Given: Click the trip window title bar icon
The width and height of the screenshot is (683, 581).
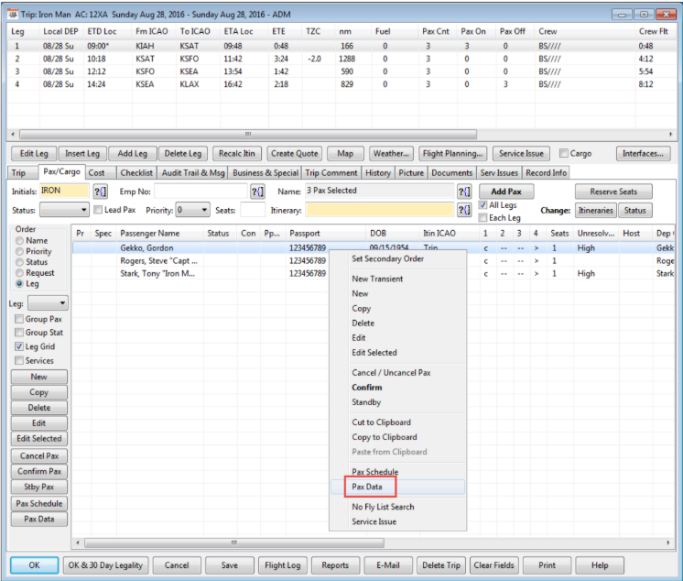Looking at the screenshot, I should click(12, 14).
